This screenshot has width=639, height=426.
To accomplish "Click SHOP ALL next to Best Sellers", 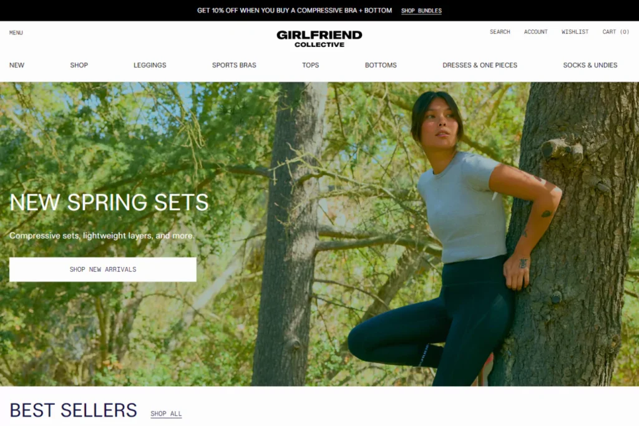I will tap(166, 414).
